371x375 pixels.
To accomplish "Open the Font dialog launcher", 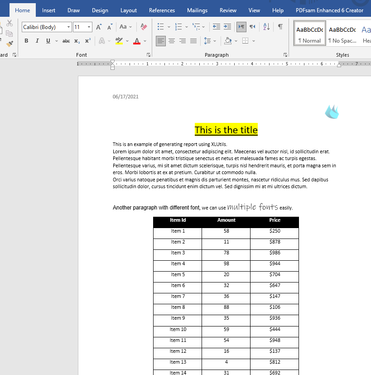I will click(x=149, y=55).
